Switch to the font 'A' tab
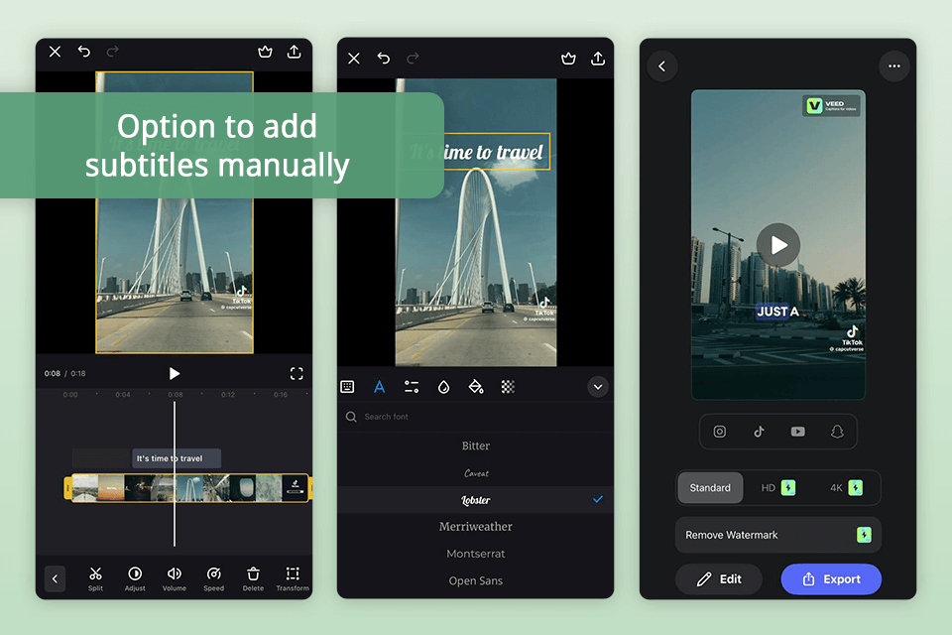The height and width of the screenshot is (635, 952). click(x=380, y=387)
